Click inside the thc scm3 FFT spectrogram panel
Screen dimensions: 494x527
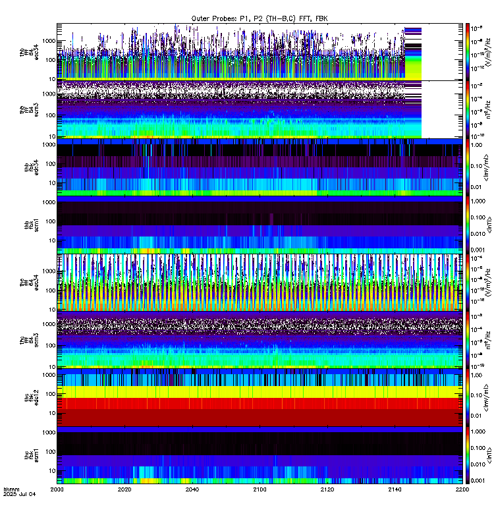(x=260, y=340)
